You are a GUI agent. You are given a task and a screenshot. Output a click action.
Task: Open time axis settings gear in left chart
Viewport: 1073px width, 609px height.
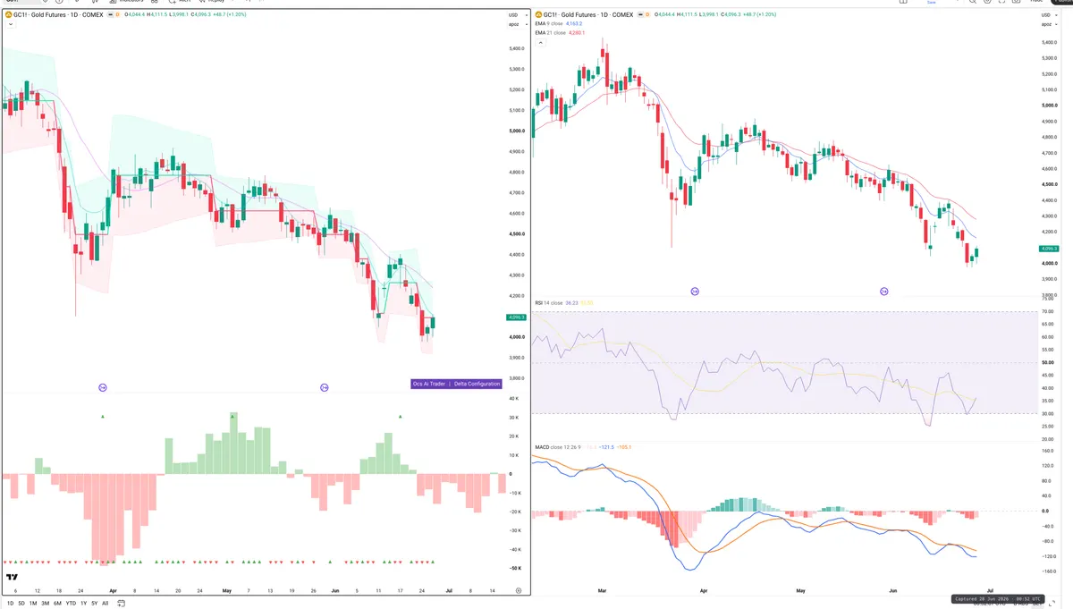pyautogui.click(x=519, y=591)
